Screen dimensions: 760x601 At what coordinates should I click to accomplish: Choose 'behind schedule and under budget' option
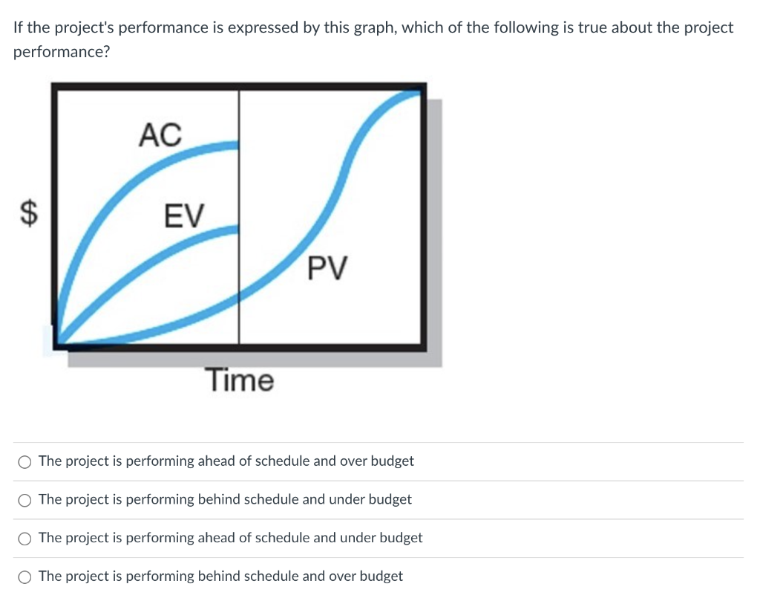[24, 500]
